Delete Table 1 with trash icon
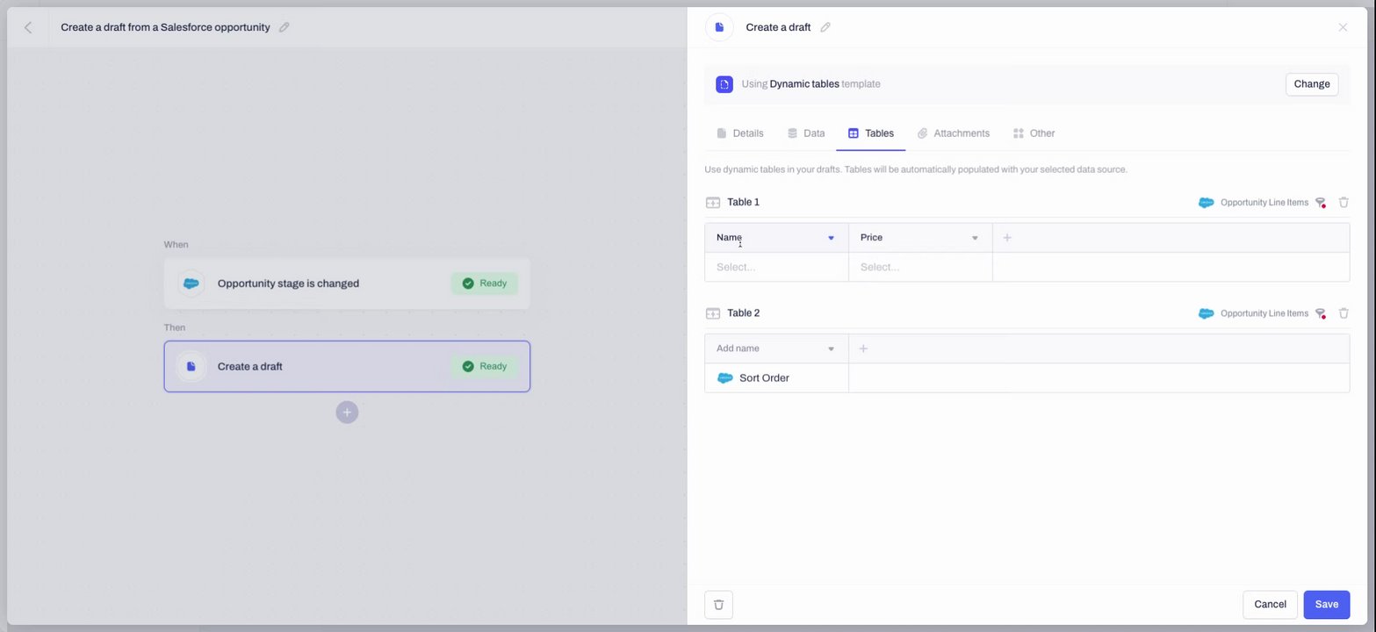 (1344, 203)
